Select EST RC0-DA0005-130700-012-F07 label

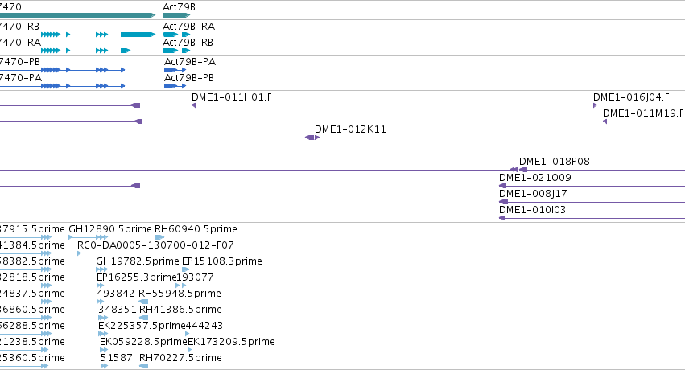(x=155, y=245)
